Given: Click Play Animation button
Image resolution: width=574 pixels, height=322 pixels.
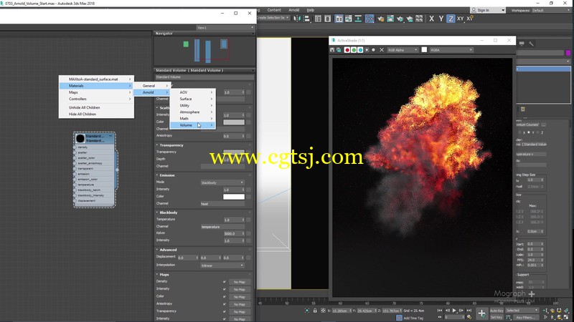Looking at the screenshot, I should 454,311.
